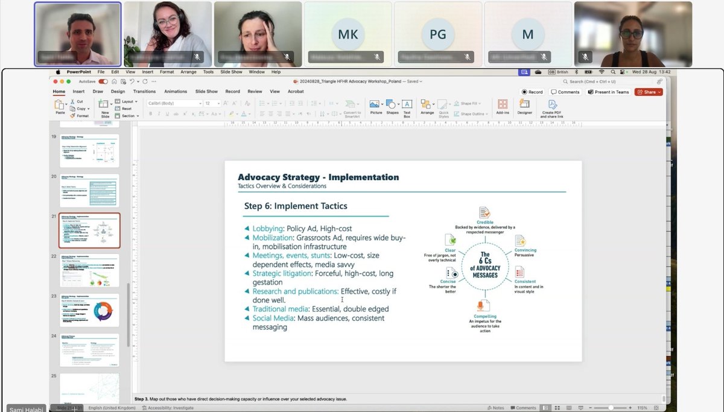Click Create PDF and share link
This screenshot has width=724, height=412.
(551, 109)
